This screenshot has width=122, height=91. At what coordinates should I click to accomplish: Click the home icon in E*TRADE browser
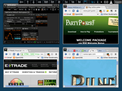(18, 54)
